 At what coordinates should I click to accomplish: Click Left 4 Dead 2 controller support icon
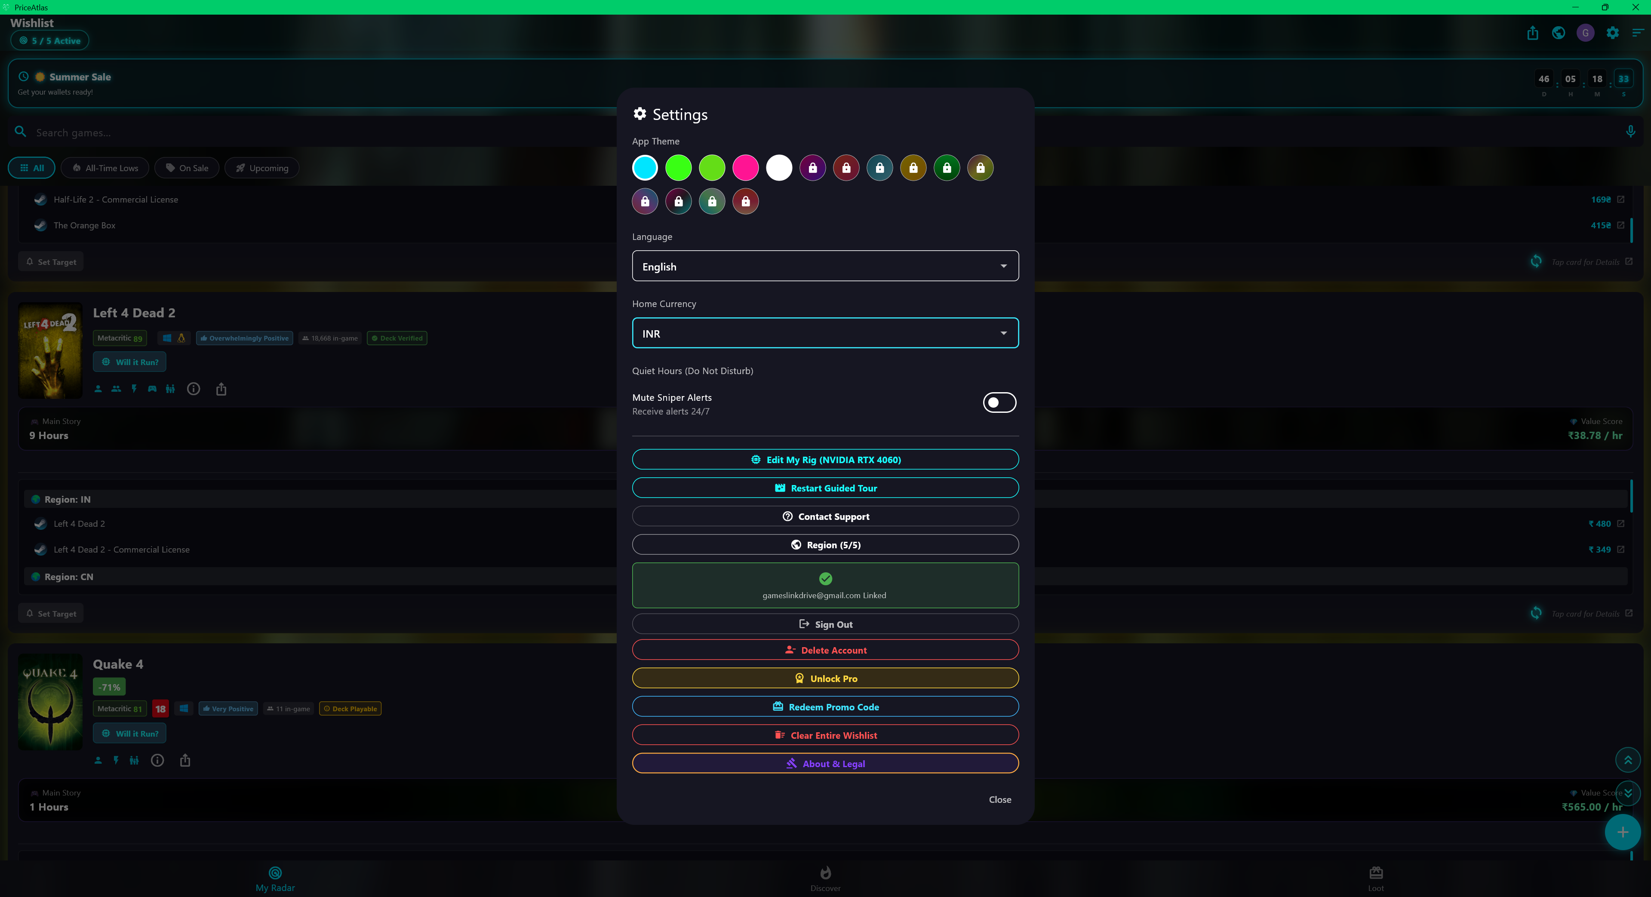[152, 389]
